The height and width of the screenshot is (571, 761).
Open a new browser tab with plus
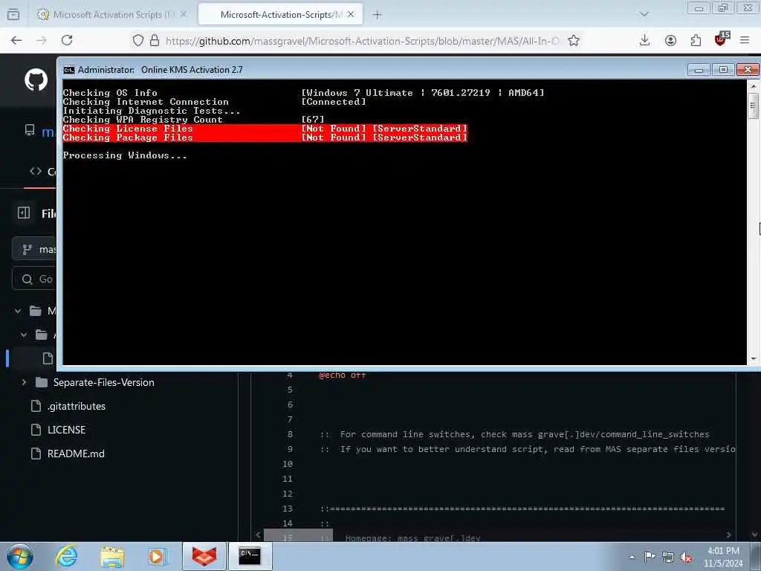point(377,15)
